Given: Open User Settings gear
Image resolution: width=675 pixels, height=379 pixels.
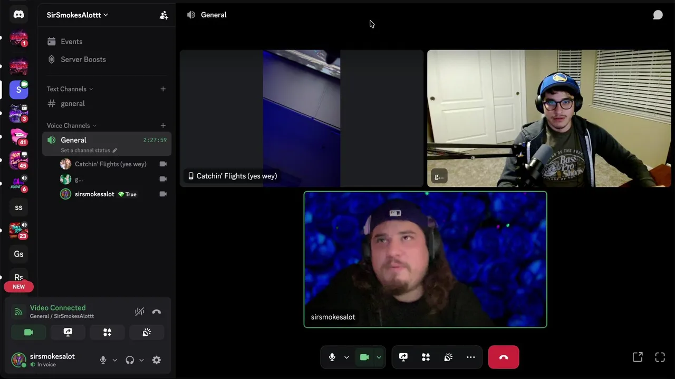Looking at the screenshot, I should tap(157, 360).
